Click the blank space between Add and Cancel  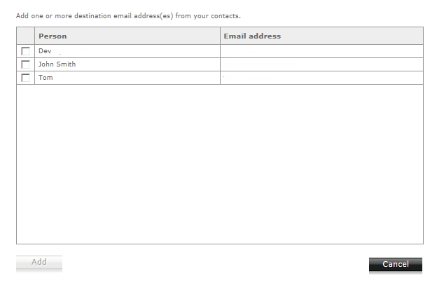[x=216, y=263]
